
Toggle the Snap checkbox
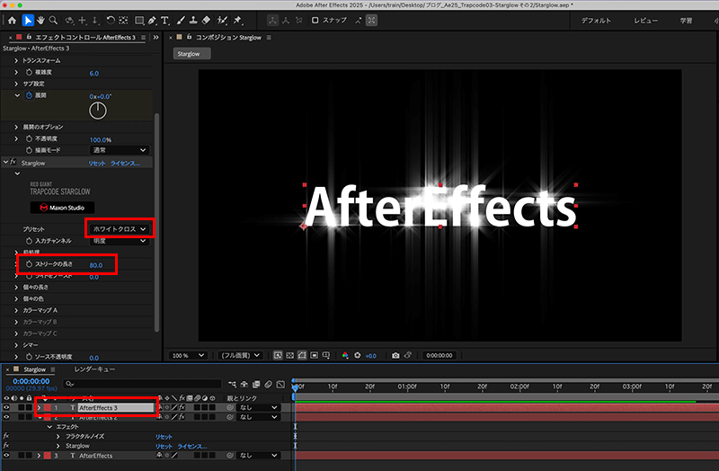pos(315,20)
